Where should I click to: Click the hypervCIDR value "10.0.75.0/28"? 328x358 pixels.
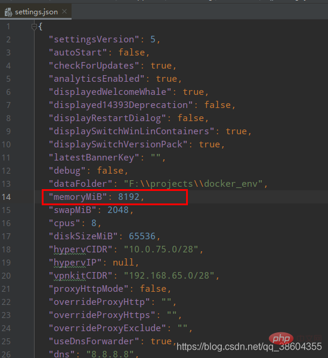point(161,249)
